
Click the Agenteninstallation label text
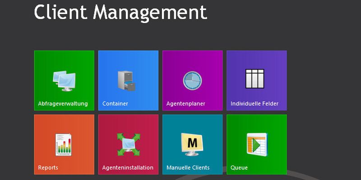pyautogui.click(x=128, y=167)
